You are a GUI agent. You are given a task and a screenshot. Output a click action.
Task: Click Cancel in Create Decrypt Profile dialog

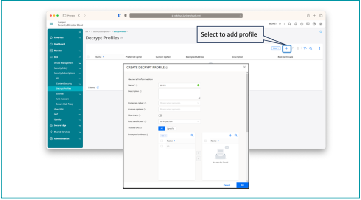(227, 185)
